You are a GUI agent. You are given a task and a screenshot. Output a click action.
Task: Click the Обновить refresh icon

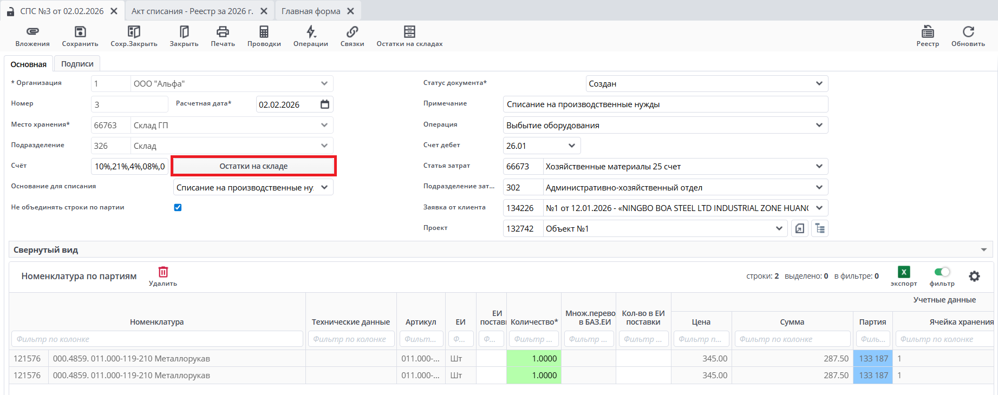tap(968, 32)
